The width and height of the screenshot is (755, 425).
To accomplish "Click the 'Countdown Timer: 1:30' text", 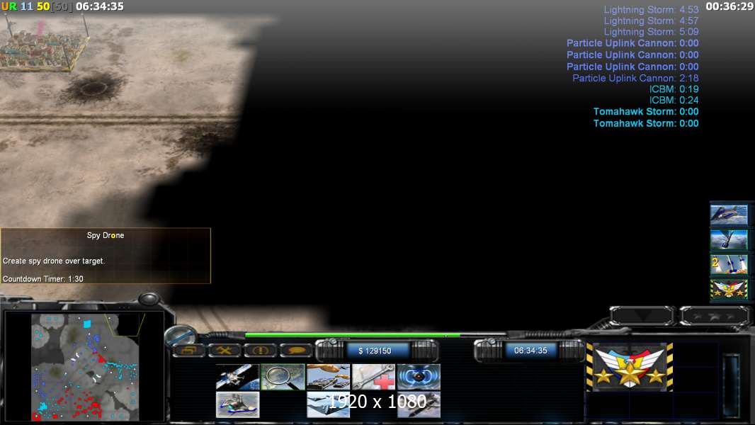I will [43, 278].
